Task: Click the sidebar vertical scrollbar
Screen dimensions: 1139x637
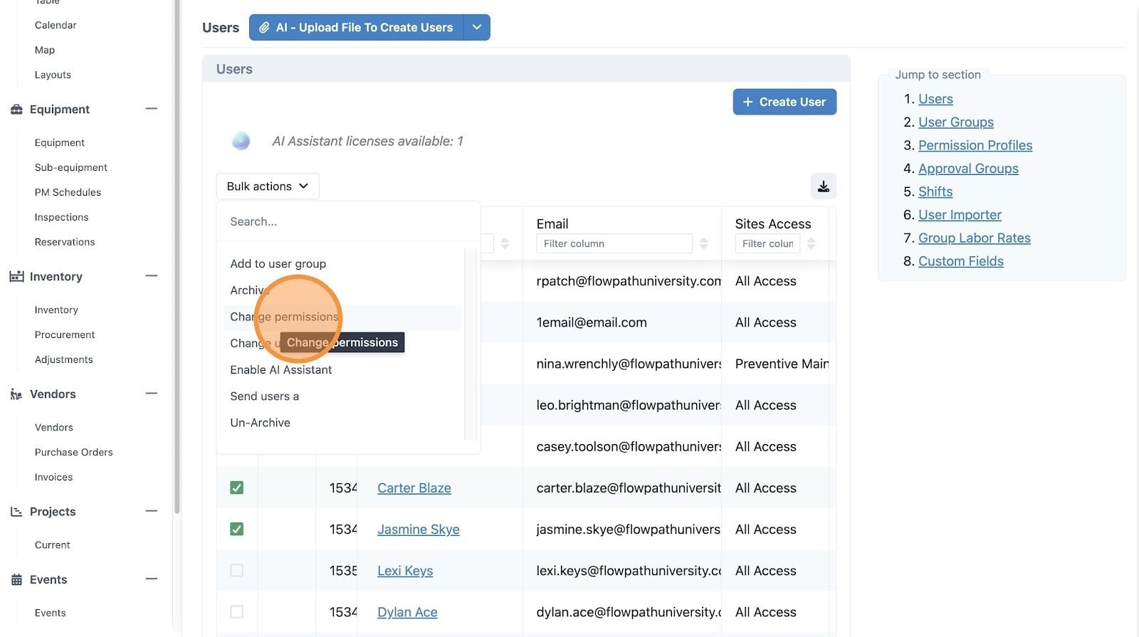Action: click(176, 256)
